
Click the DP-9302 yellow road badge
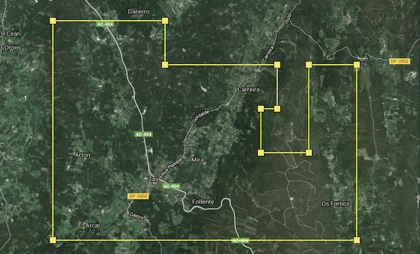point(138,197)
